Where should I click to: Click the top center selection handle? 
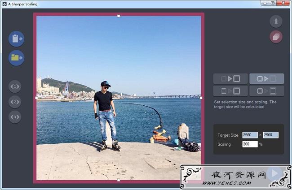(x=119, y=16)
